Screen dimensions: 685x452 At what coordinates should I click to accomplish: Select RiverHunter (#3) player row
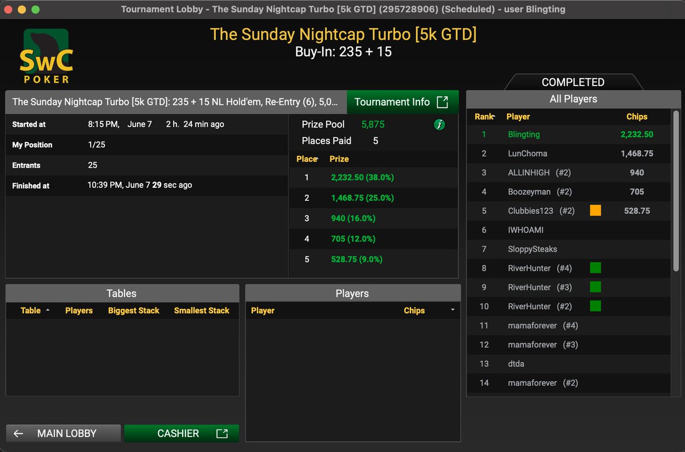(569, 287)
